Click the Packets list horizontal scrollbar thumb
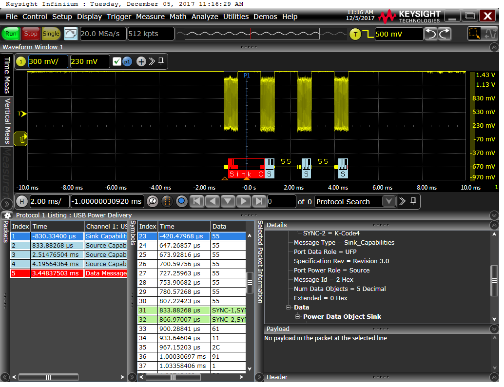Viewport: 504px width, 387px height. 48,378
